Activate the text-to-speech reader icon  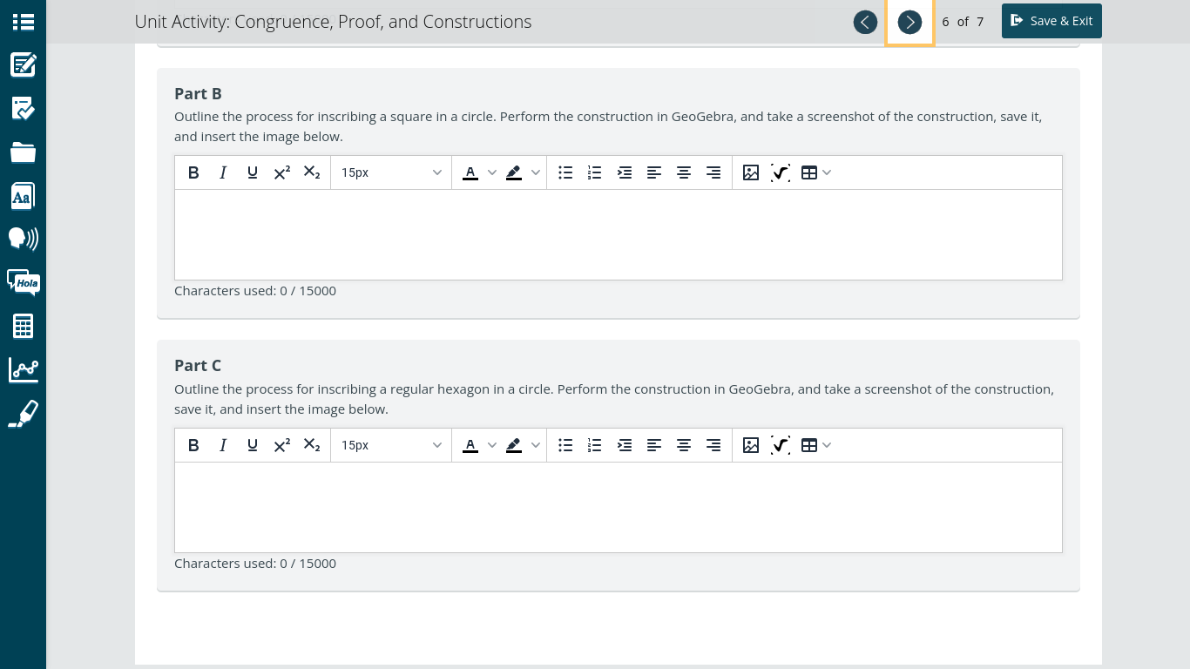click(x=23, y=239)
